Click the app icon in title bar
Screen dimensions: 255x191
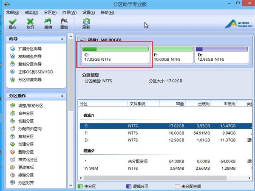(x=7, y=4)
